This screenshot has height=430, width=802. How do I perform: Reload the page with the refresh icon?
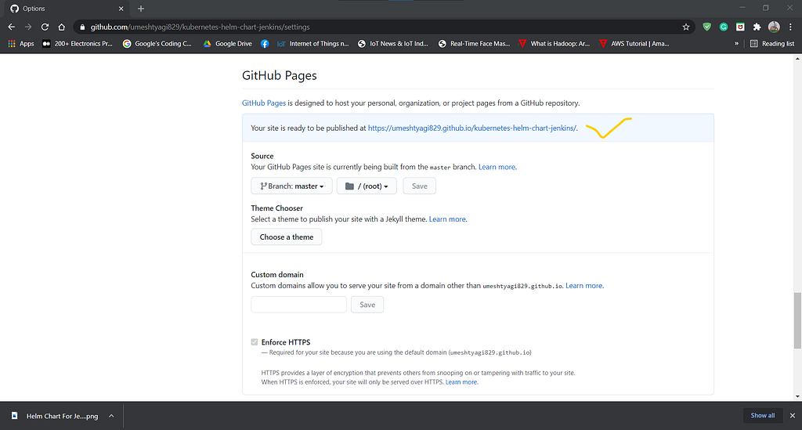45,27
